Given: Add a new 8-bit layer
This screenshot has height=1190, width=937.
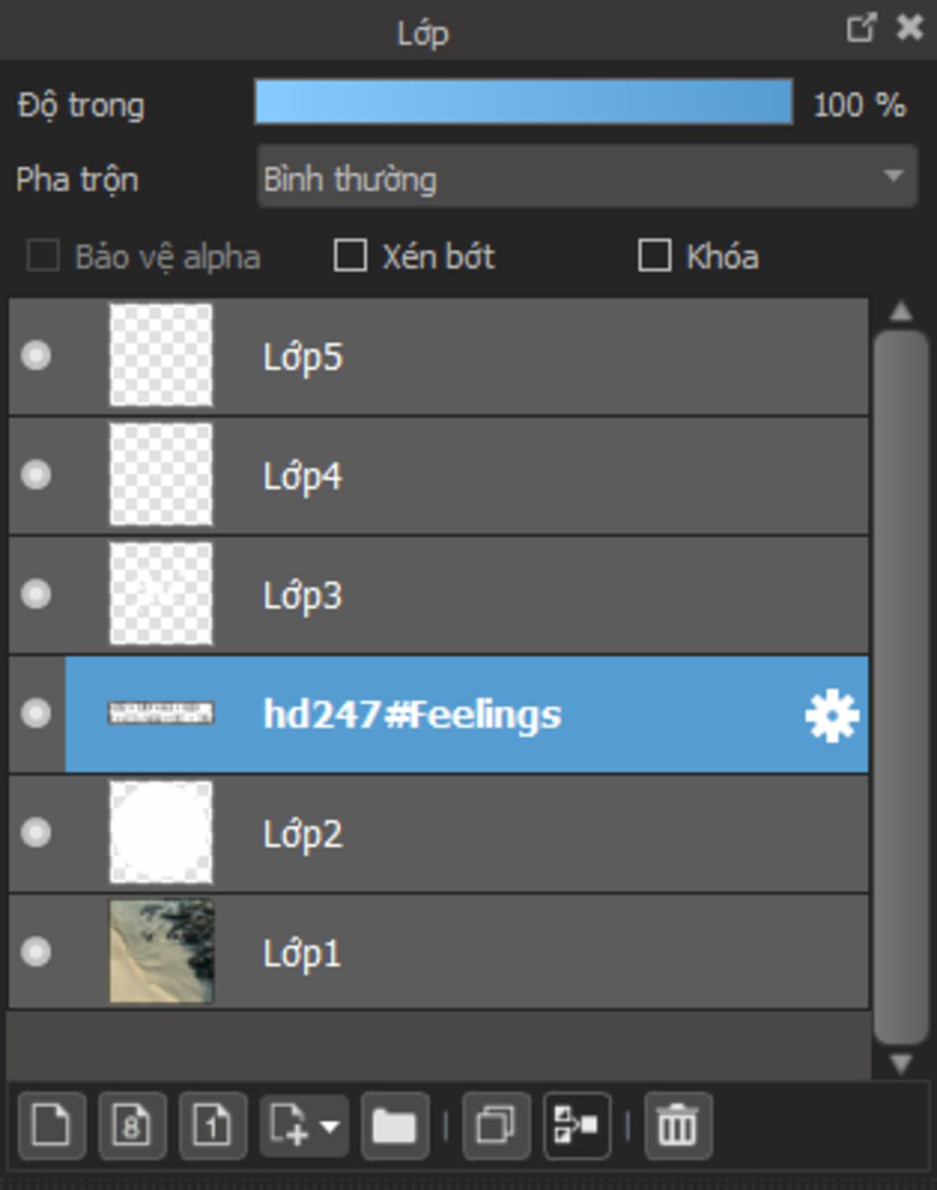Looking at the screenshot, I should (132, 1125).
